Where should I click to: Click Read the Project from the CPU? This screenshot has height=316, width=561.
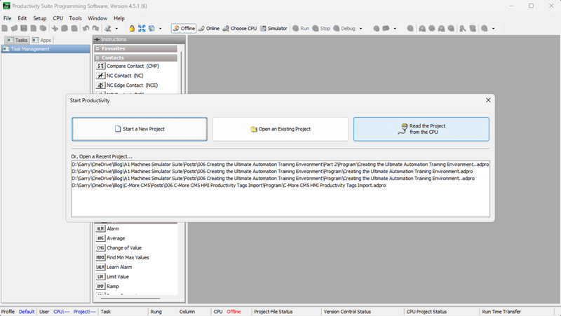coord(421,129)
